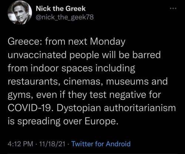Viewport: 185px width, 154px height.
Task: Click the word Dystopian in the tweet
Action: (79, 108)
